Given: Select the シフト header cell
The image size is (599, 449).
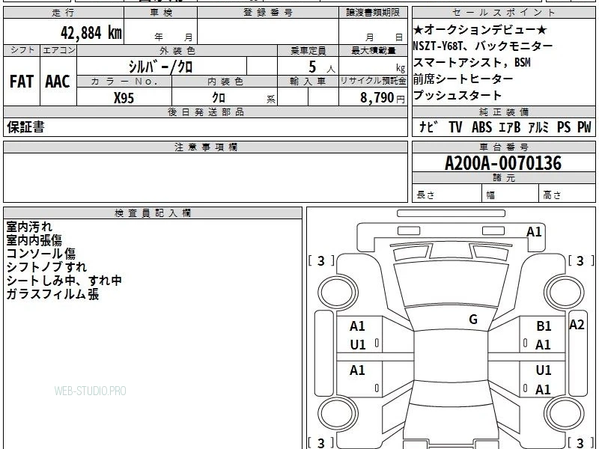Looking at the screenshot, I should 22,50.
